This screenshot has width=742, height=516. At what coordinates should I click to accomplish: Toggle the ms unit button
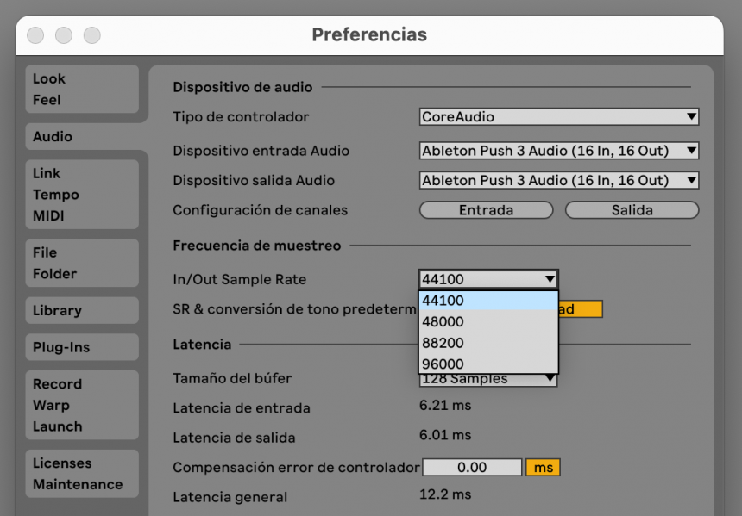pos(543,466)
